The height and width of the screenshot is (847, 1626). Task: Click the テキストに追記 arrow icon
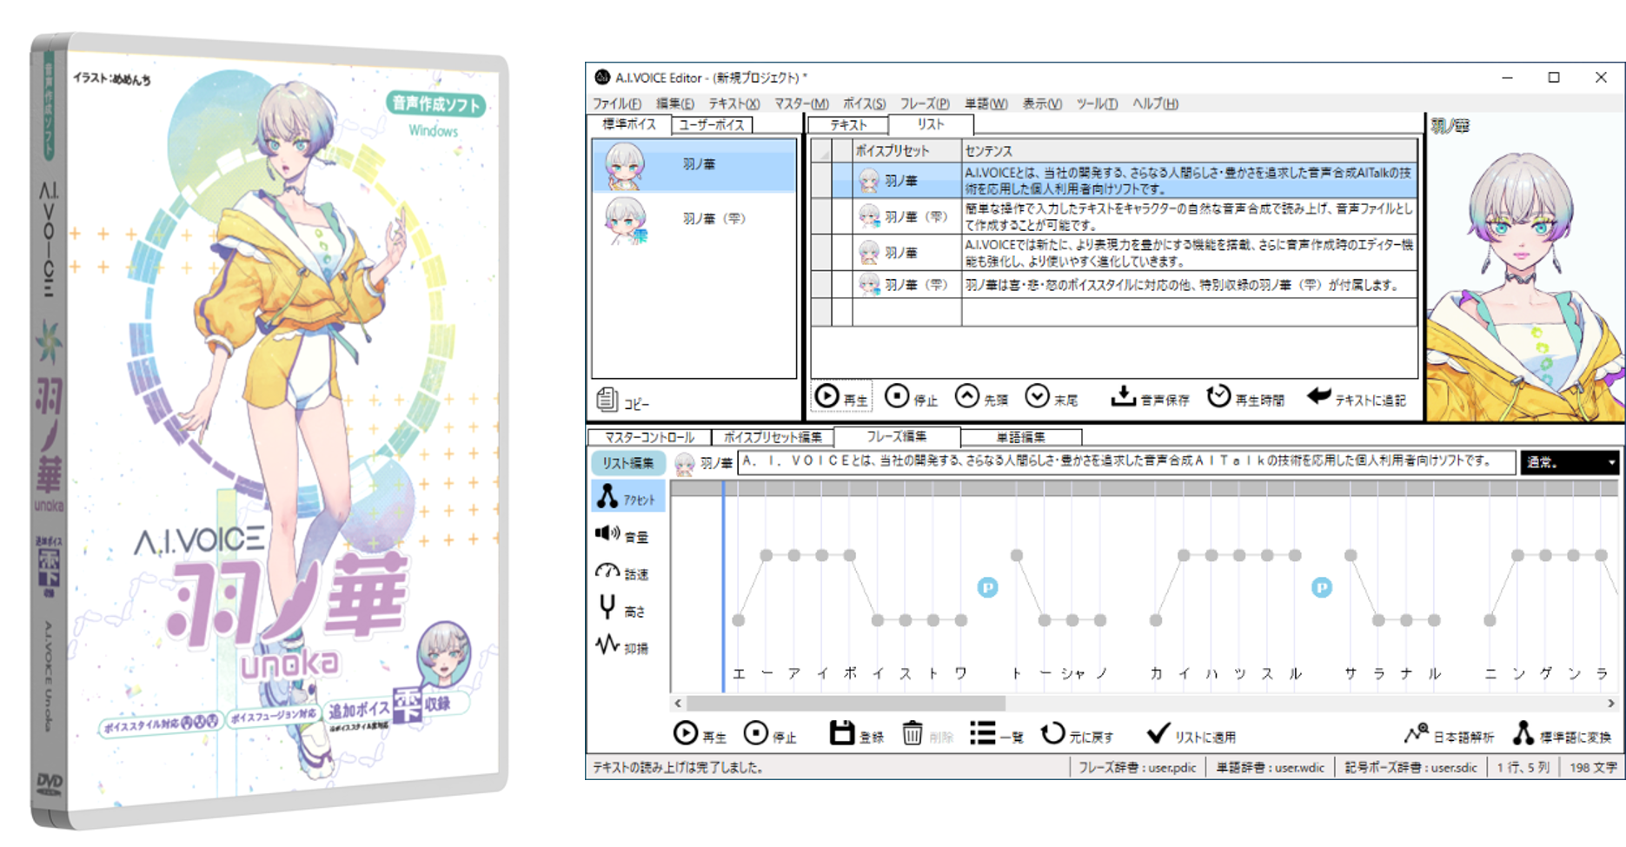click(1318, 396)
